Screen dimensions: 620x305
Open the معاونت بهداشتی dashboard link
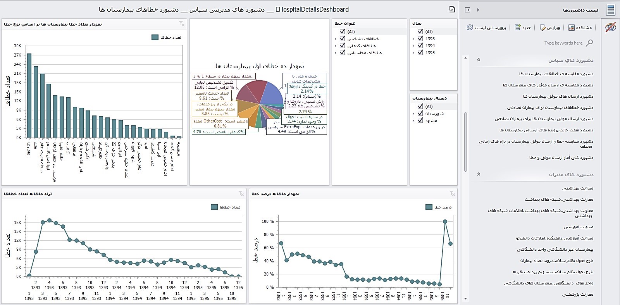pyautogui.click(x=577, y=188)
